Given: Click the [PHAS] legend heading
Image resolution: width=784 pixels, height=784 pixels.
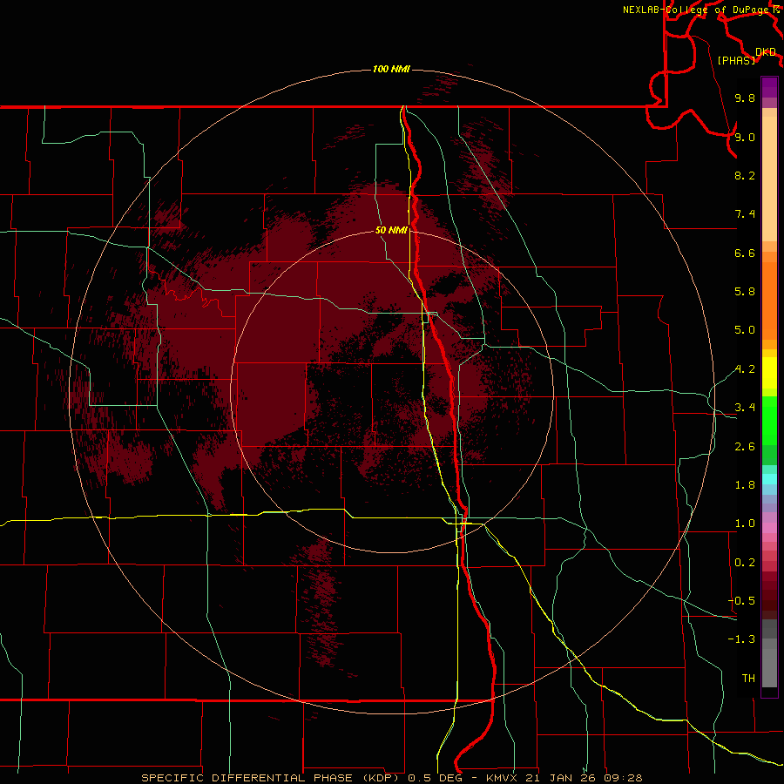Looking at the screenshot, I should pos(736,60).
